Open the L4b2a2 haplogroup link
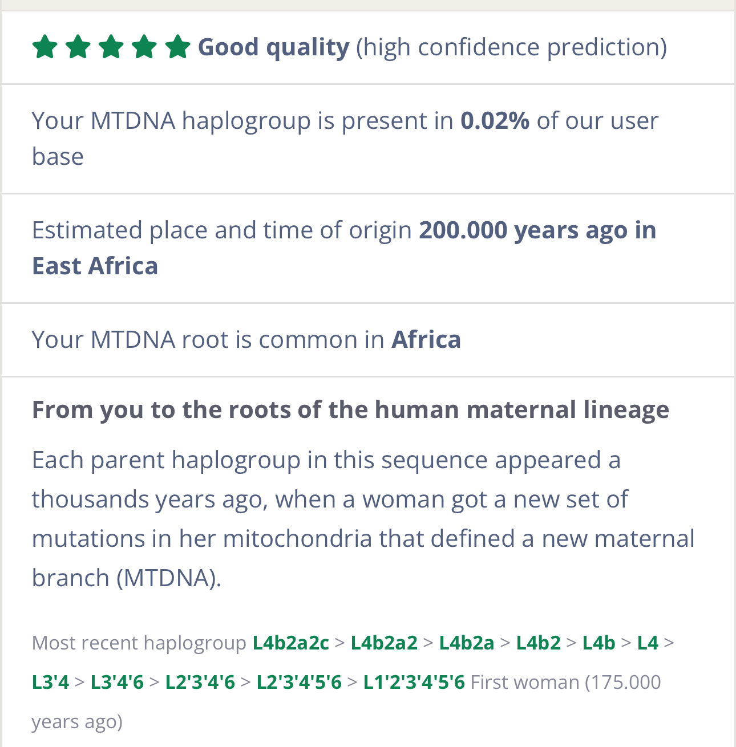This screenshot has height=747, width=736. (384, 643)
